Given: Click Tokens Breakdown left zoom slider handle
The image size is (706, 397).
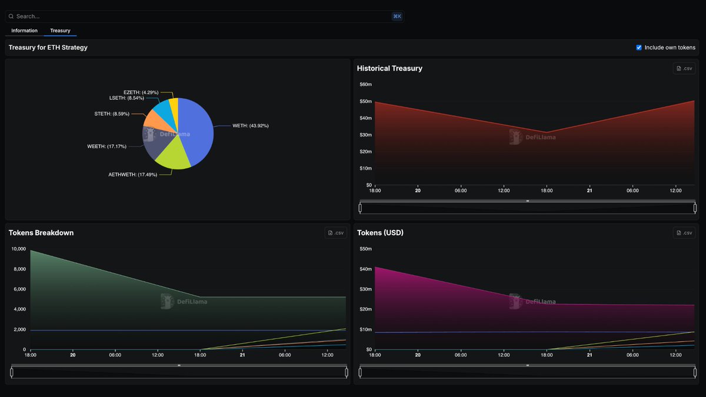Looking at the screenshot, I should pyautogui.click(x=12, y=372).
